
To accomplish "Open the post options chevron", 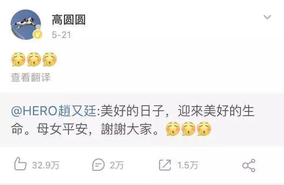I will (267, 17).
